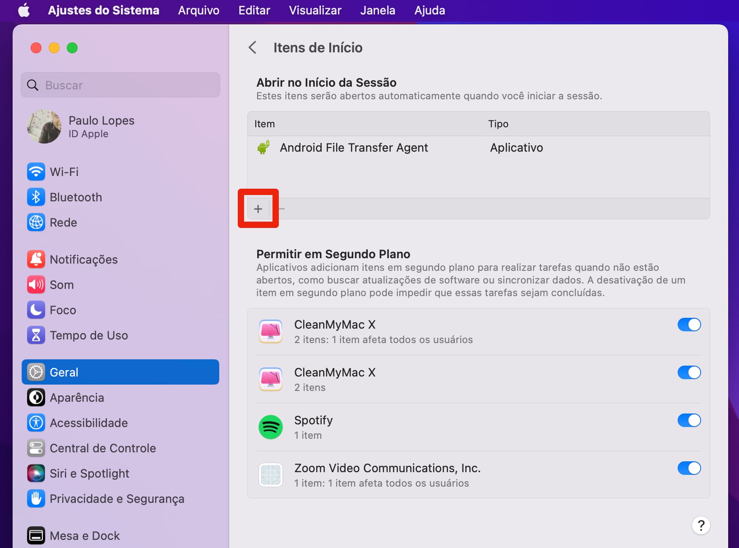The height and width of the screenshot is (548, 739).
Task: Toggle the first CleanMyMac X switch
Action: (689, 325)
